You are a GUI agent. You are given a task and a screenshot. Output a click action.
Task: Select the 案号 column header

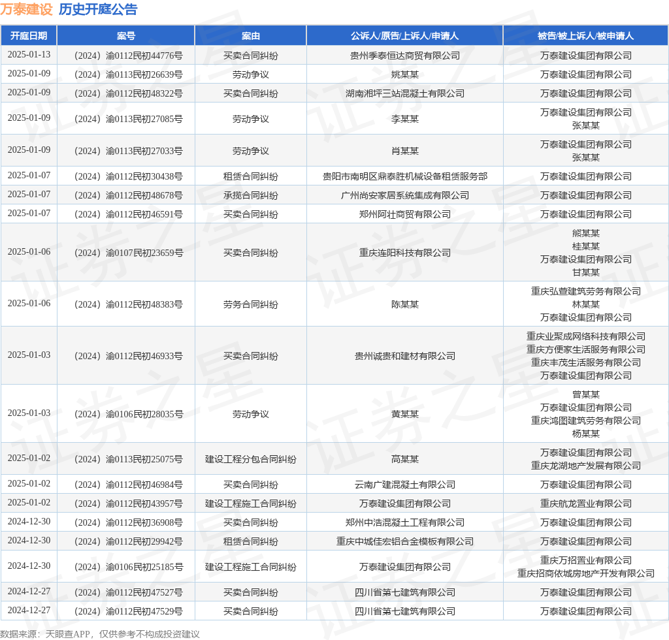(x=126, y=36)
